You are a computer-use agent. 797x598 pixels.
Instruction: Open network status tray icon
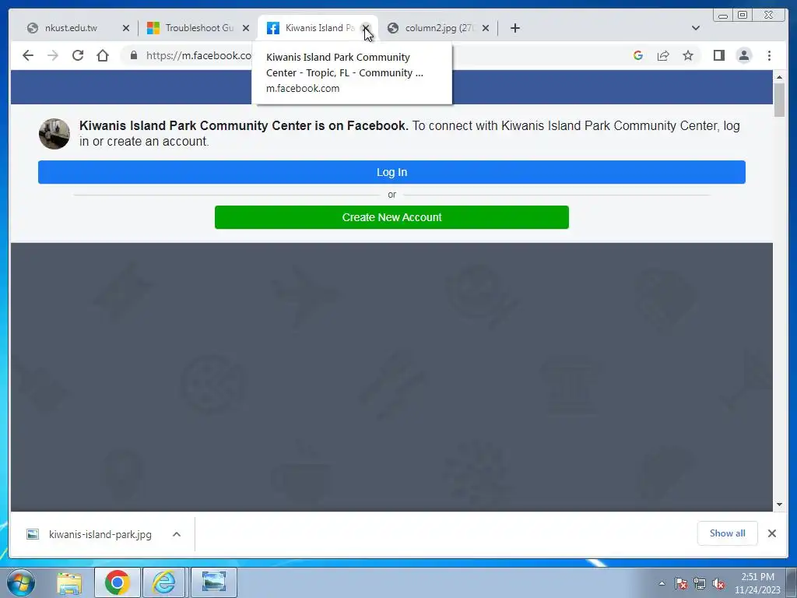(x=700, y=584)
